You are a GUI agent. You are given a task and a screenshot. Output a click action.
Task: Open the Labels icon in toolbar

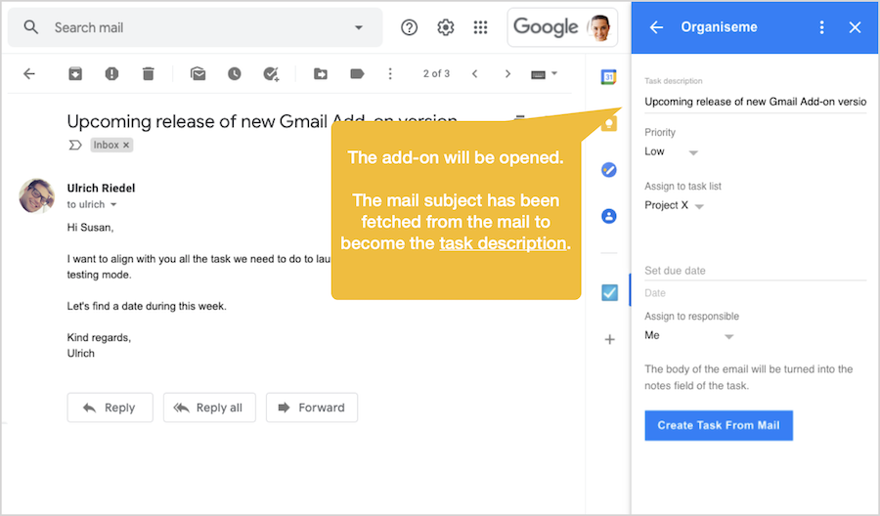[357, 73]
